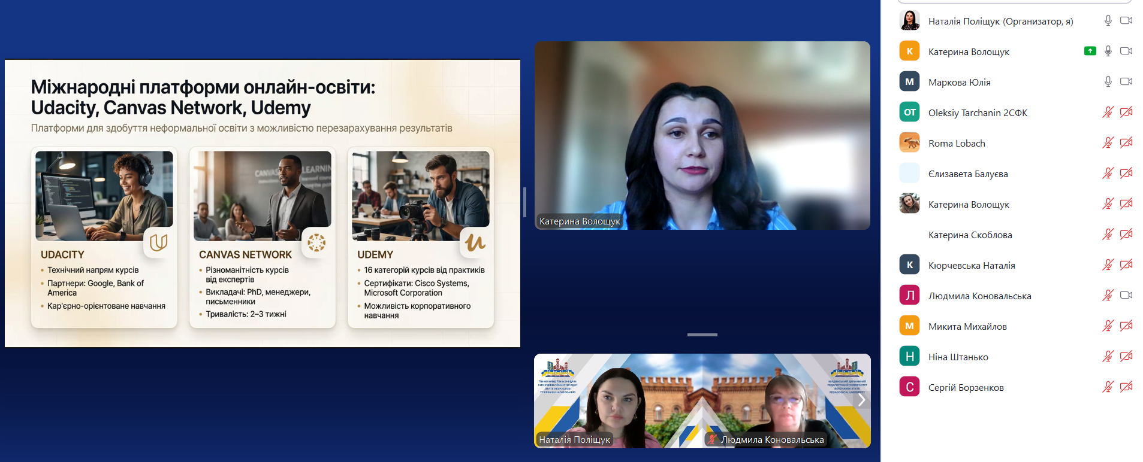Click the Udemy card on shared slide
The width and height of the screenshot is (1143, 462).
(420, 238)
